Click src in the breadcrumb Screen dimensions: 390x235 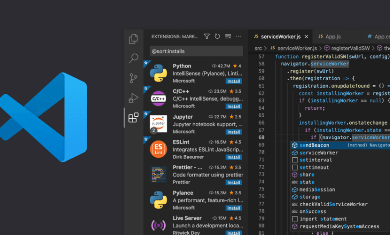258,48
